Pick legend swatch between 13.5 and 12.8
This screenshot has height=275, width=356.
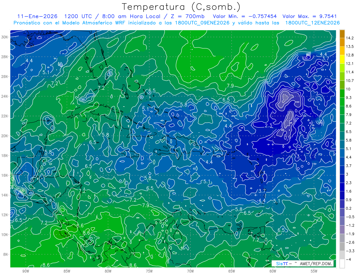(342, 51)
